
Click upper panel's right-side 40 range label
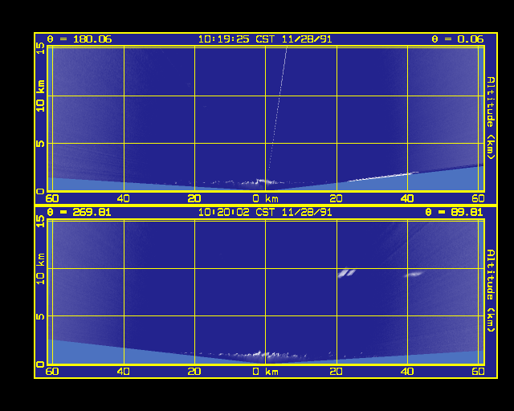coord(407,198)
